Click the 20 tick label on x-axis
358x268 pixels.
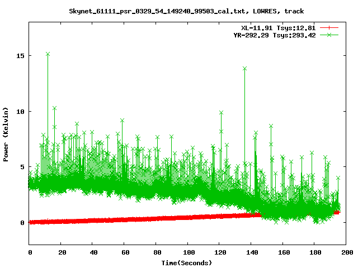click(62, 252)
